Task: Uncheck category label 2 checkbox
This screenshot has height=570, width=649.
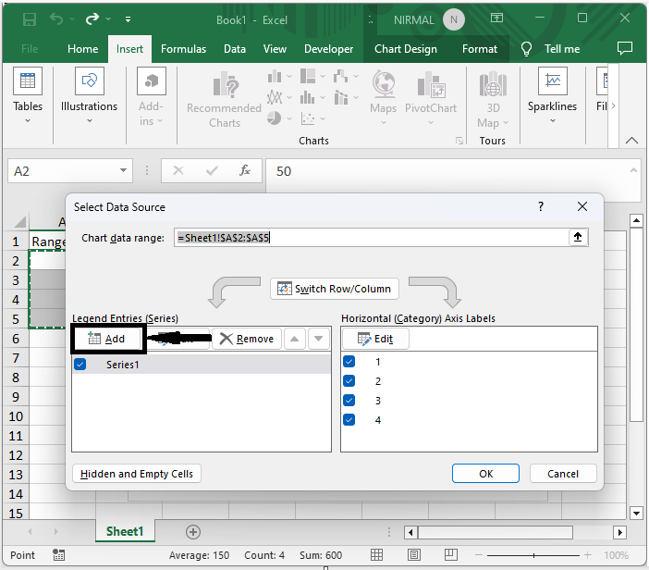Action: [x=349, y=380]
